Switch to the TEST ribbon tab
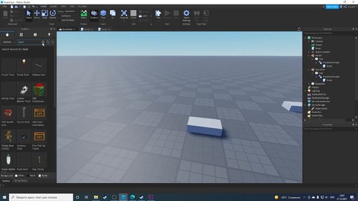 pos(63,7)
